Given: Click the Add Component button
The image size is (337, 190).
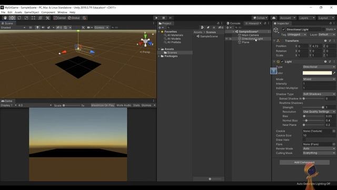Looking at the screenshot, I should (x=304, y=162).
